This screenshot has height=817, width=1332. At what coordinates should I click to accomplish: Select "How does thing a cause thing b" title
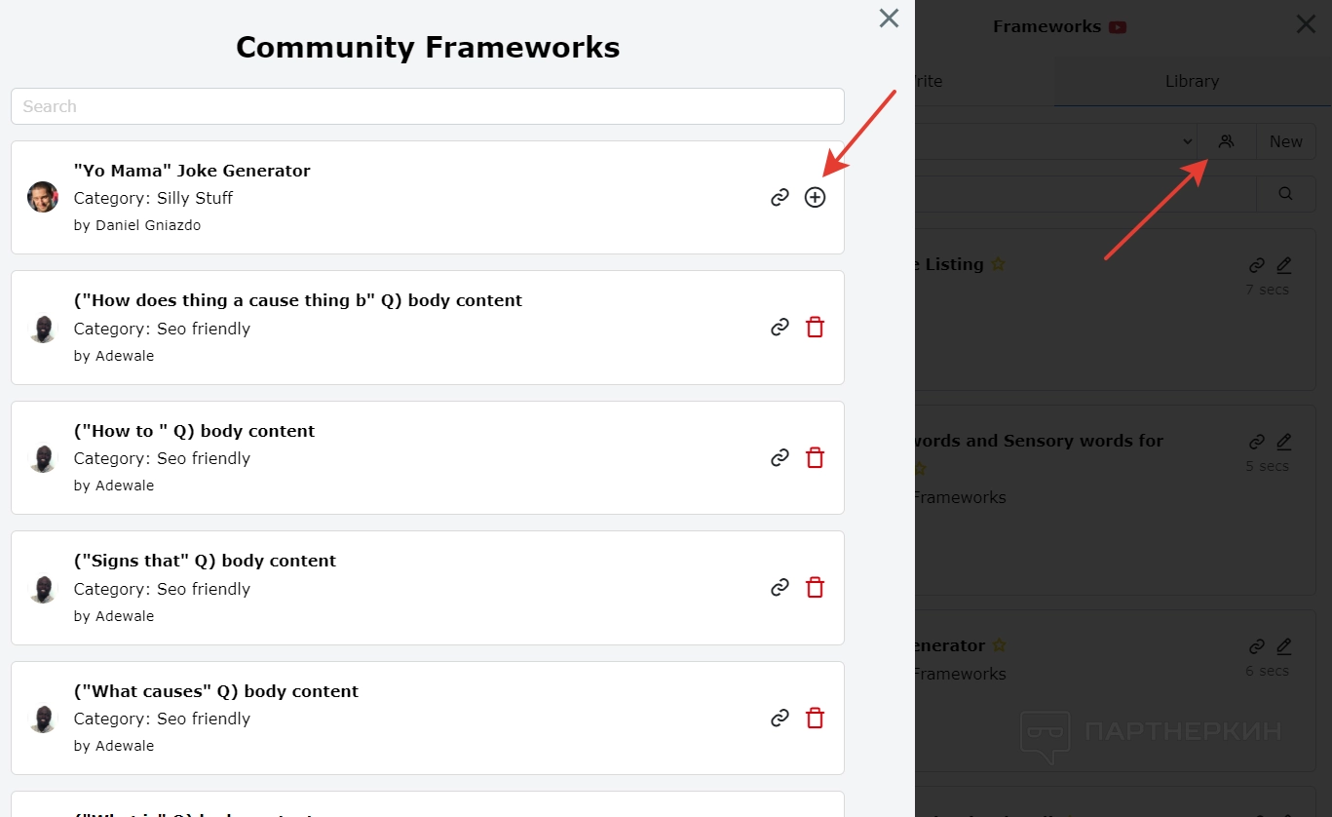coord(298,300)
